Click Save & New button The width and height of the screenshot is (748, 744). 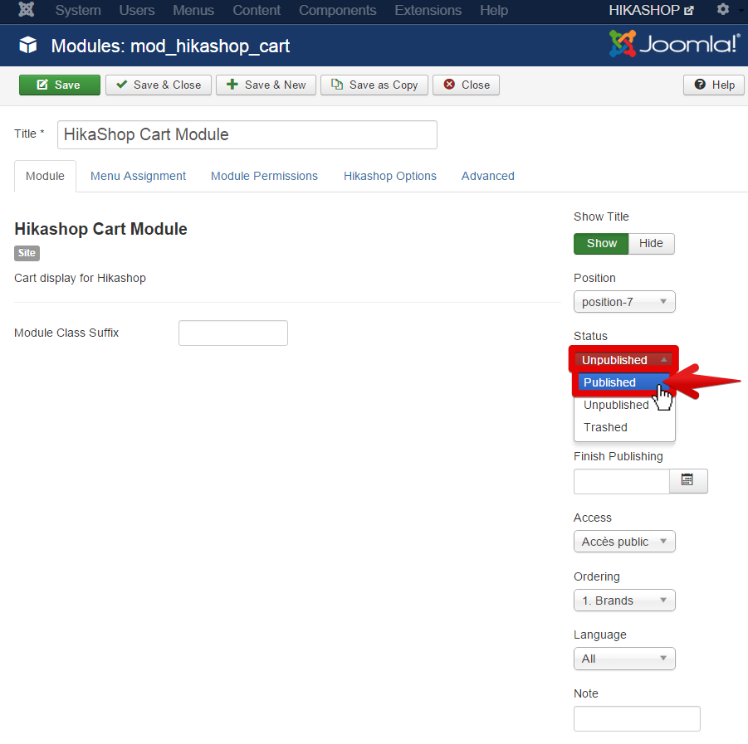pyautogui.click(x=266, y=85)
